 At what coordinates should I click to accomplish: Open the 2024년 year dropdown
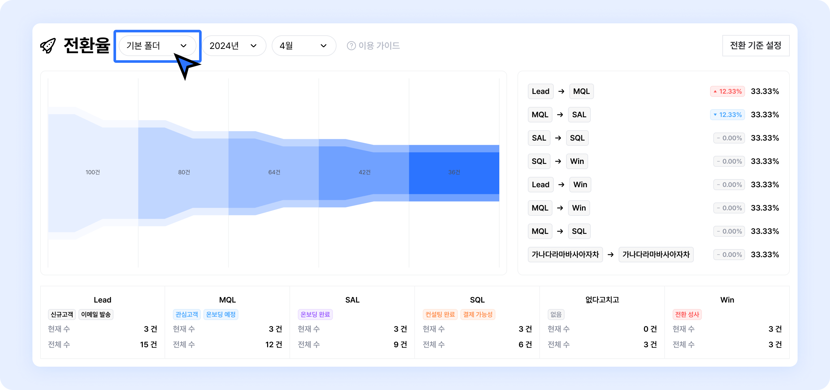click(233, 46)
